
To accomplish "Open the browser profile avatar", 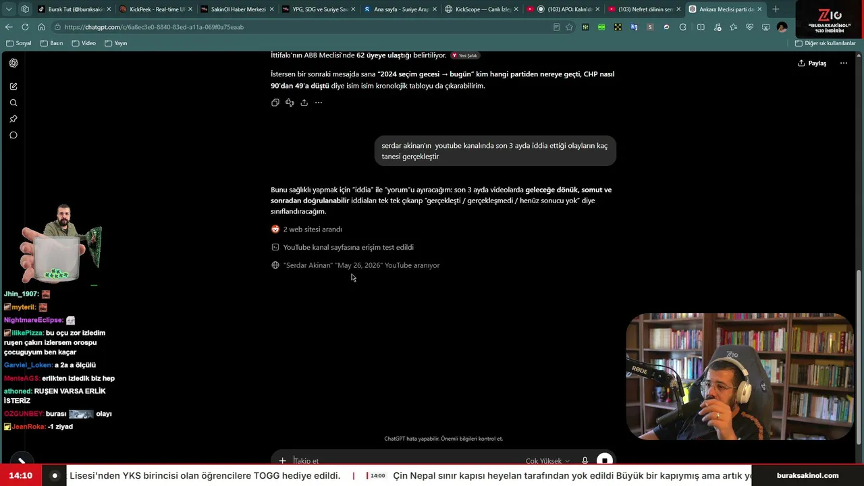I will pos(782,27).
